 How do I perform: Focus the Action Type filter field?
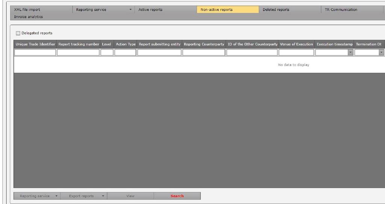point(125,52)
